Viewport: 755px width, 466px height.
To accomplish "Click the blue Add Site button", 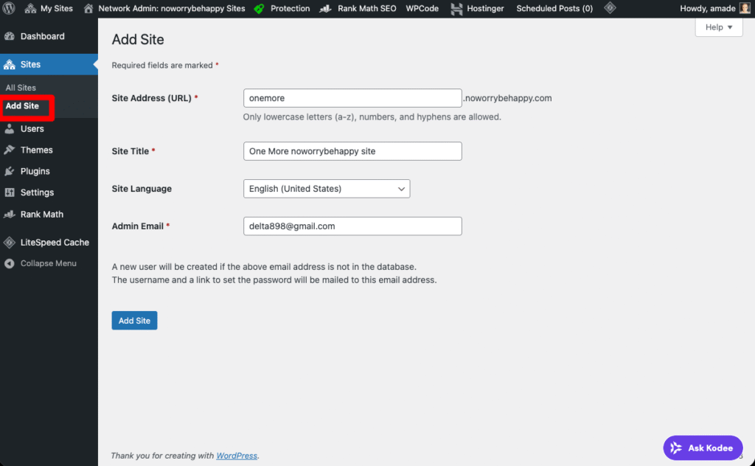I will pos(134,321).
